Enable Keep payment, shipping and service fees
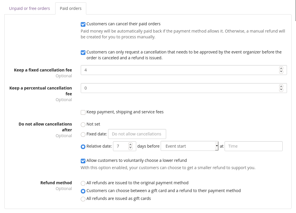This screenshot has width=296, height=213. [x=83, y=112]
